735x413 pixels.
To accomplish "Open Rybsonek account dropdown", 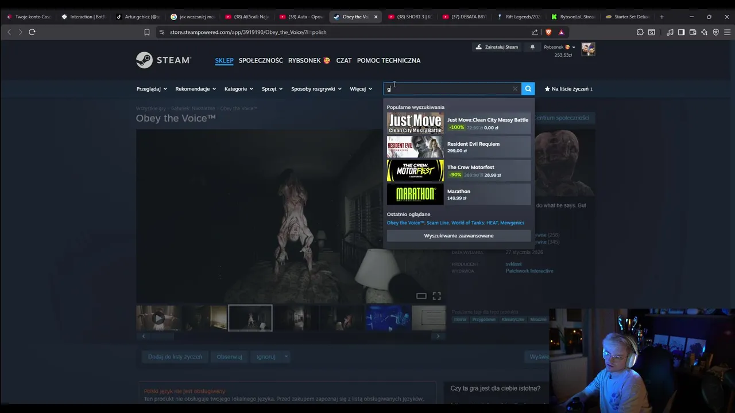I will [559, 47].
